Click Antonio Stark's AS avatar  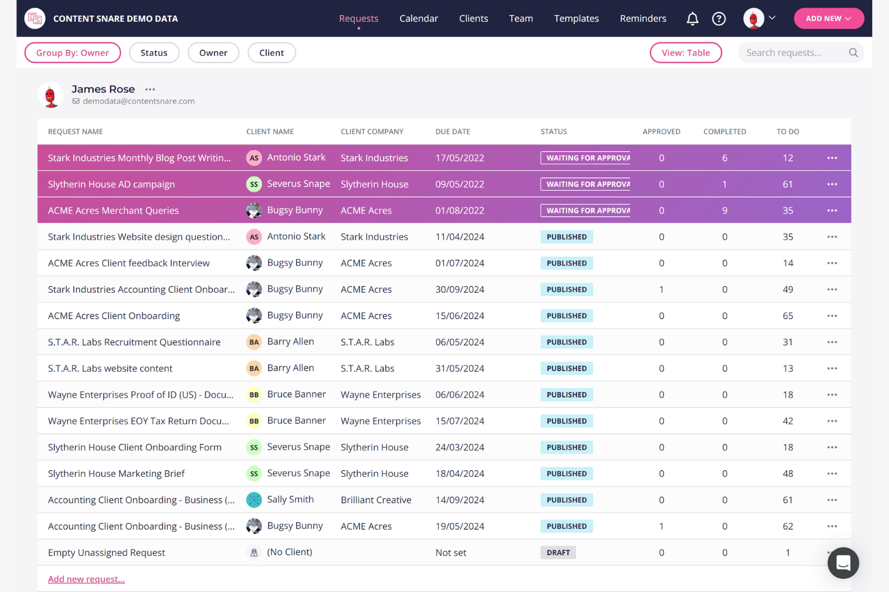[254, 157]
